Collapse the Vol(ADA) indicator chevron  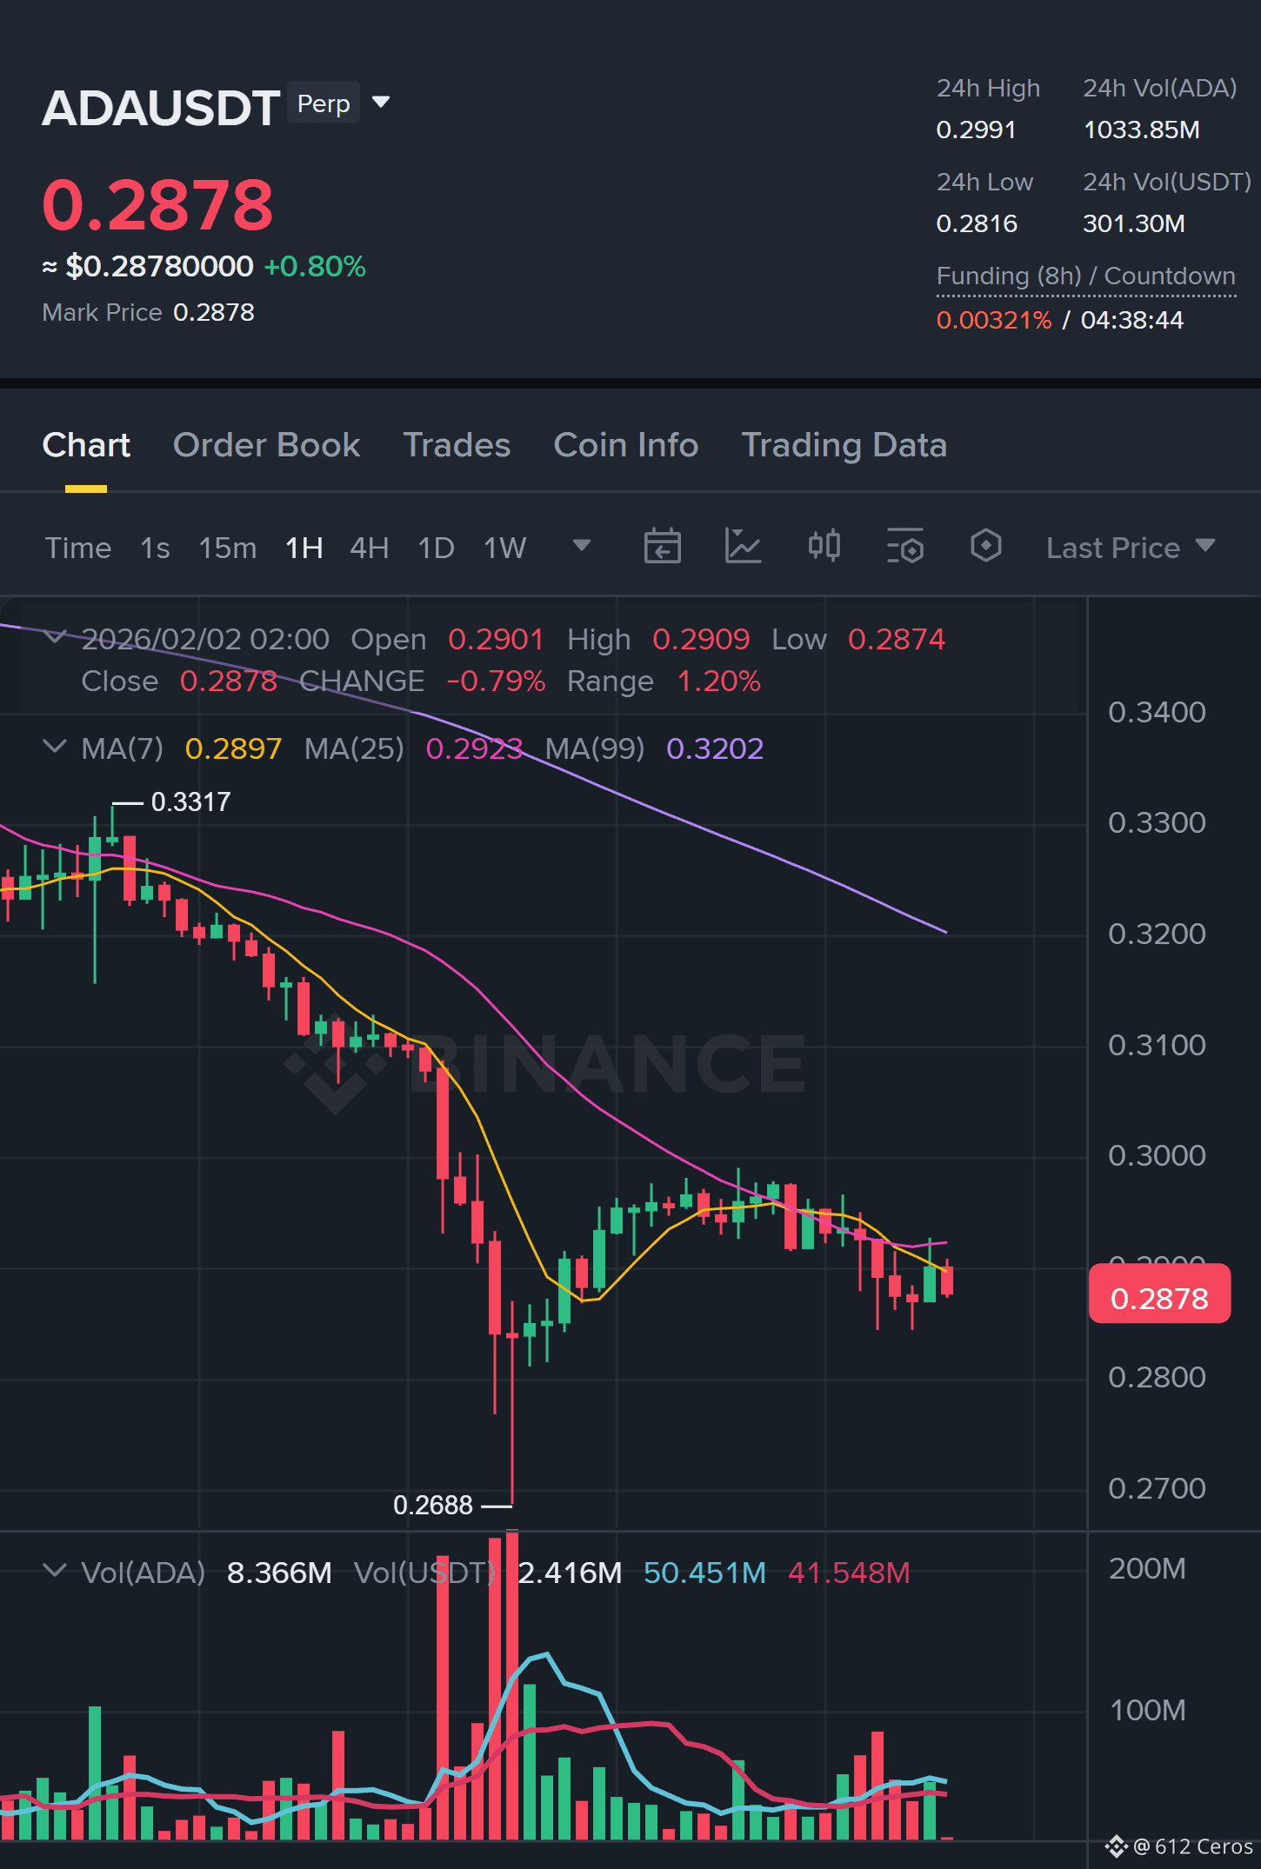tap(54, 1570)
